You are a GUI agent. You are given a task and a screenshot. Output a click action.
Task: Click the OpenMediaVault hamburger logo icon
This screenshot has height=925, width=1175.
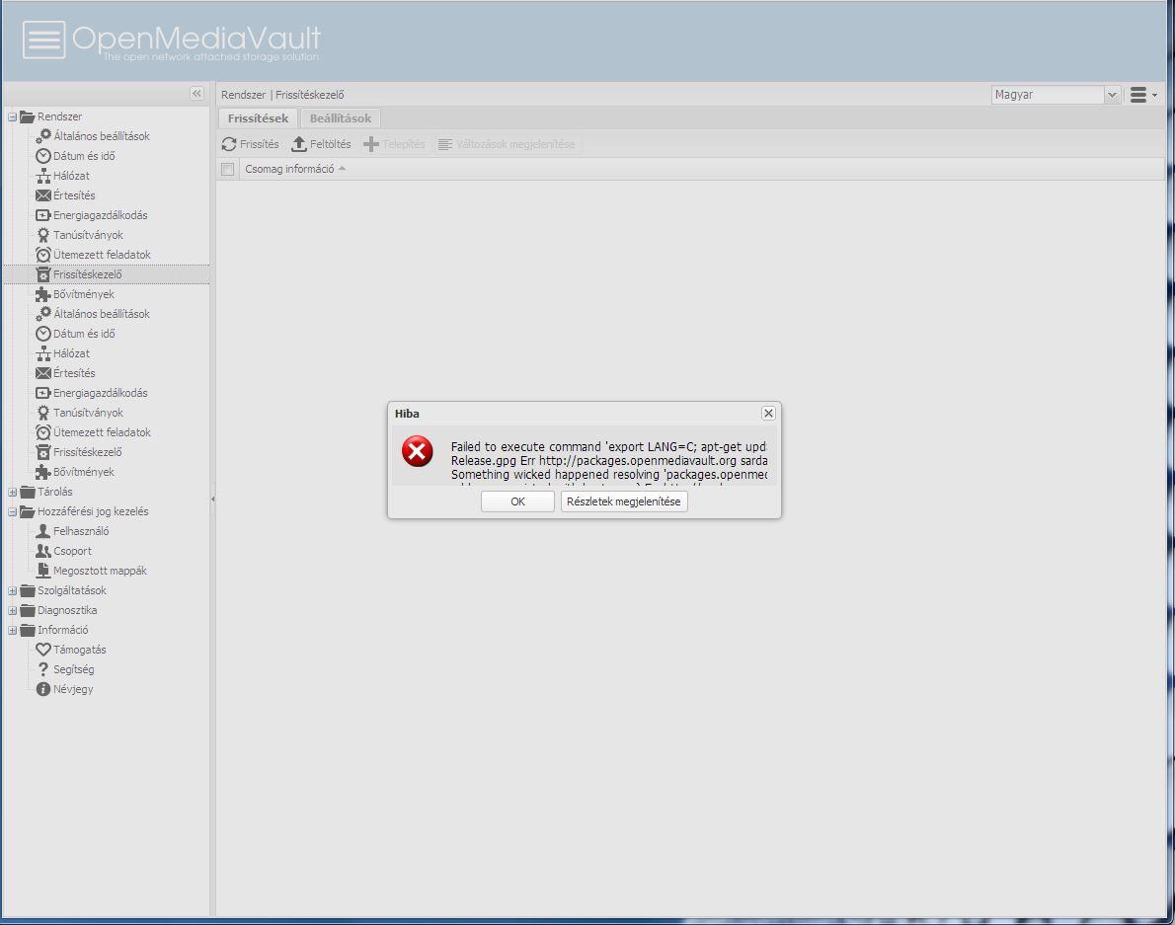(x=43, y=39)
